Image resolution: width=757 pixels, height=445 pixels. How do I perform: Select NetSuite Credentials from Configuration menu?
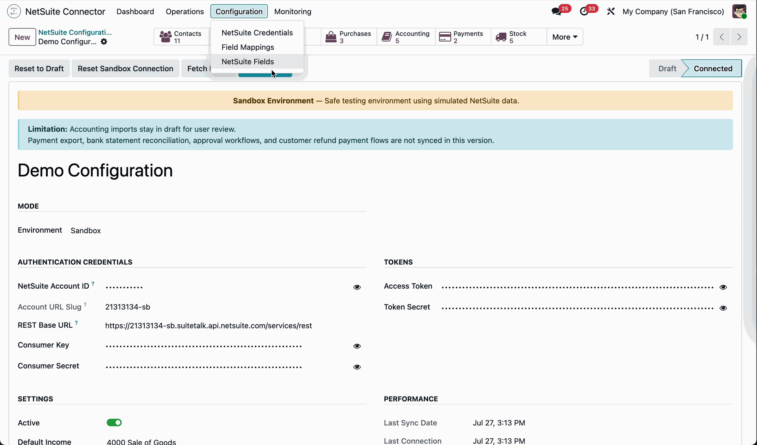[x=257, y=33]
